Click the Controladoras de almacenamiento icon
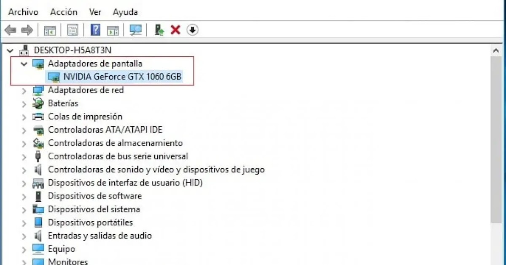506x265 pixels. click(x=38, y=143)
